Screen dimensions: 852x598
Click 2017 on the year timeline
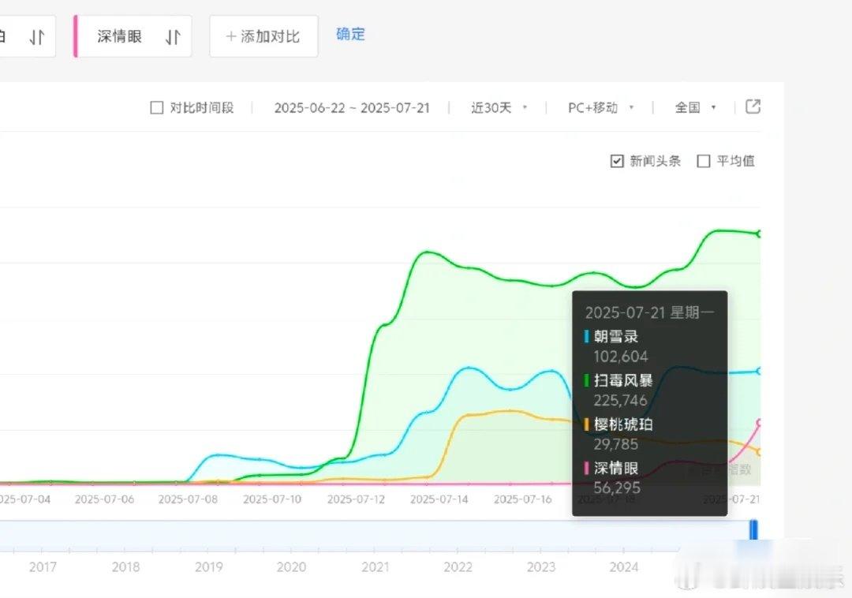pos(43,567)
